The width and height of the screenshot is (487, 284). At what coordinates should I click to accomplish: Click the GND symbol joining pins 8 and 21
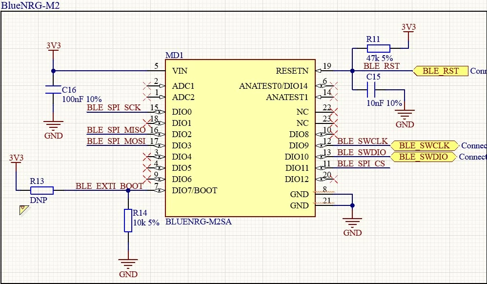coord(352,227)
